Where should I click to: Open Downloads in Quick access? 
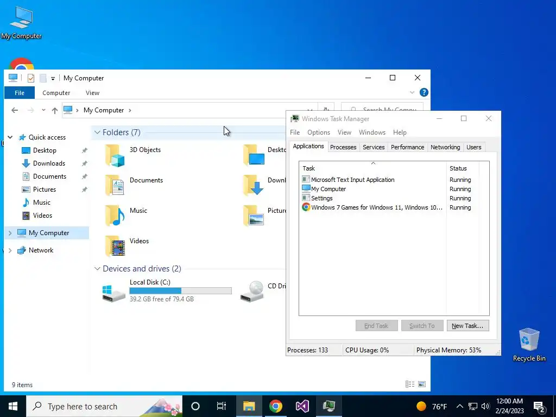pos(49,163)
